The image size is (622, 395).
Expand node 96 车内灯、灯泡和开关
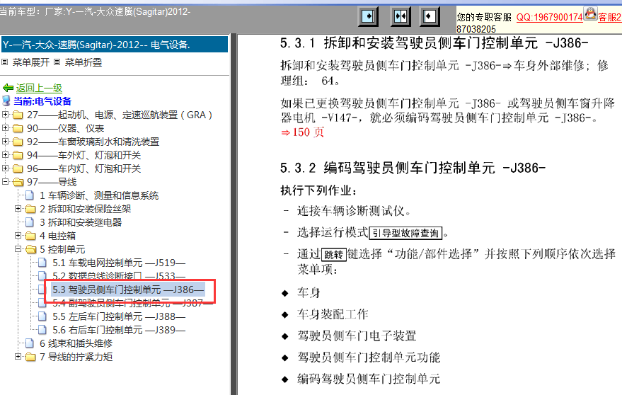5,168
